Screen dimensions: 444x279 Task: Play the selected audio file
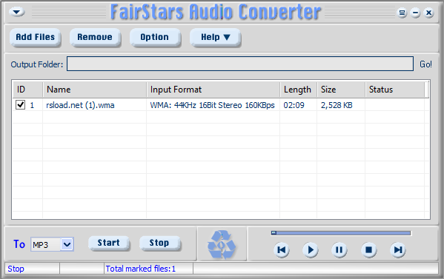(311, 250)
